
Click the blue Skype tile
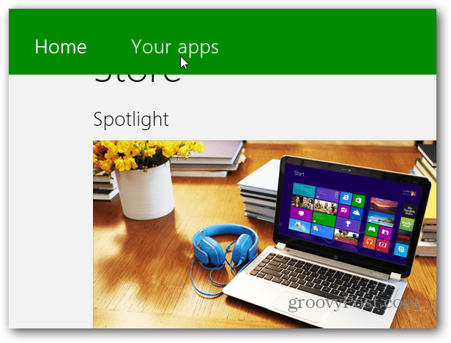point(401,249)
